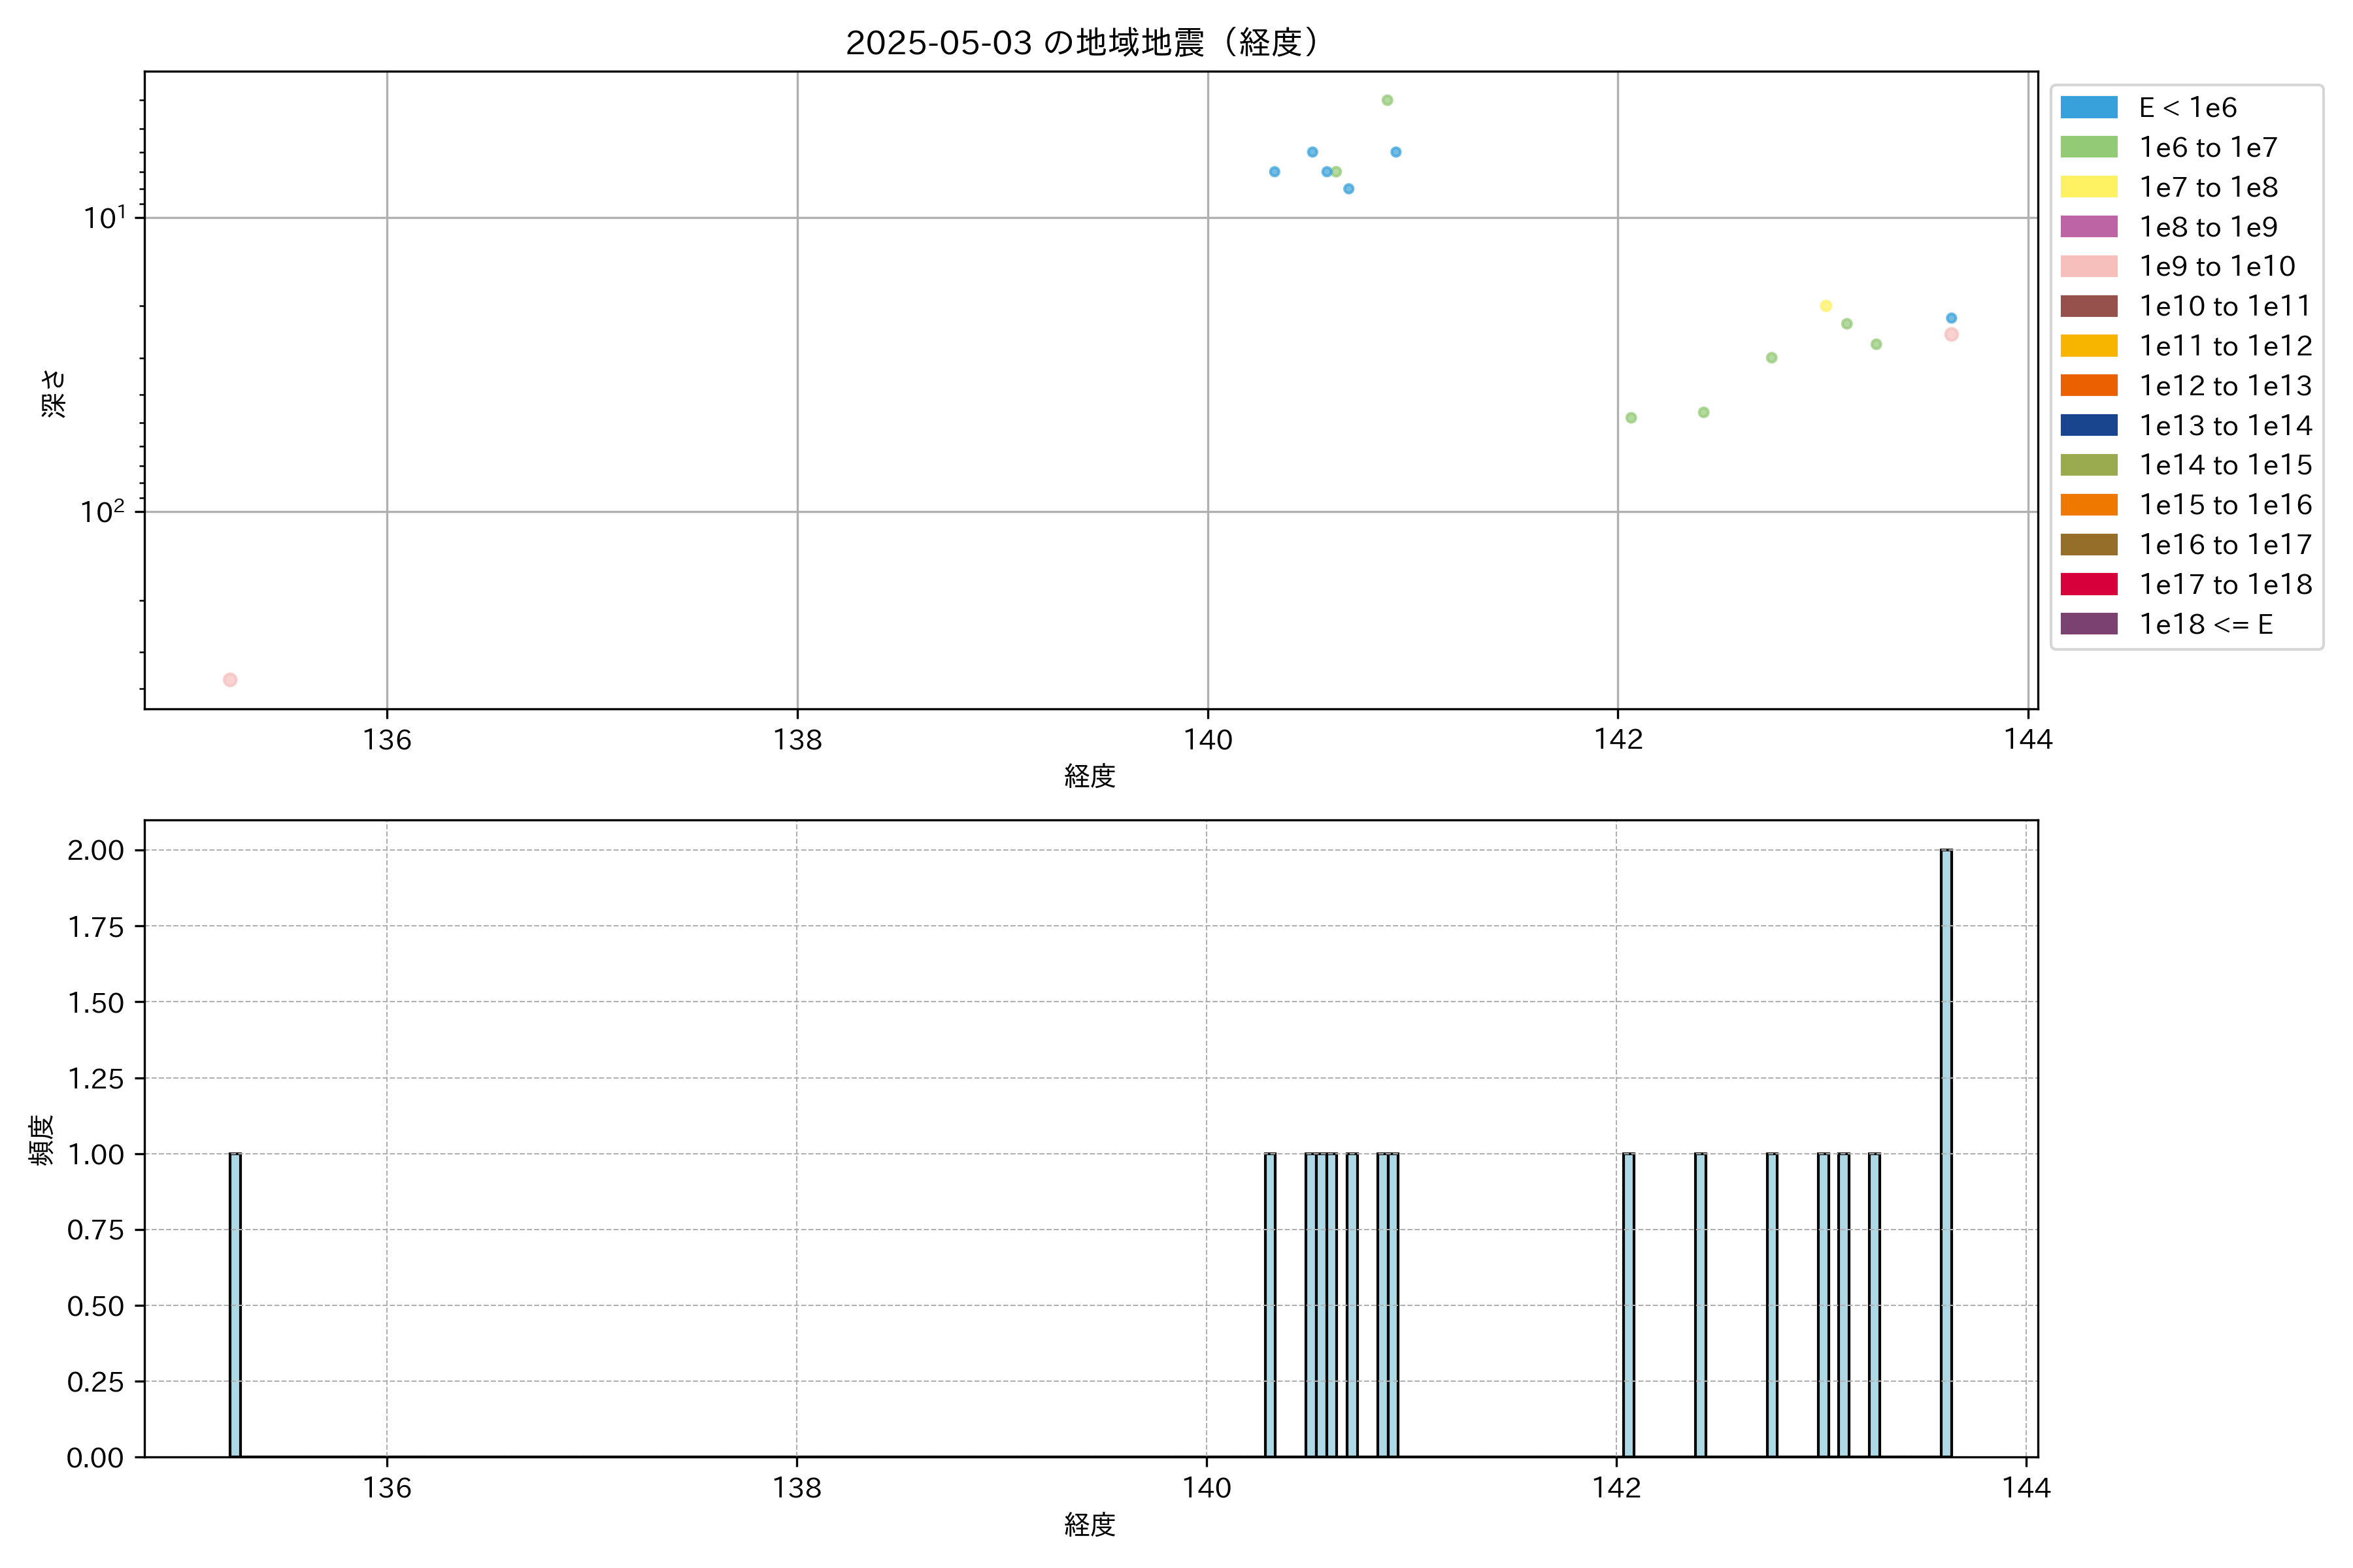The image size is (2353, 1568).
Task: Click the 経度 label under the scatter plot
Action: click(x=1090, y=776)
